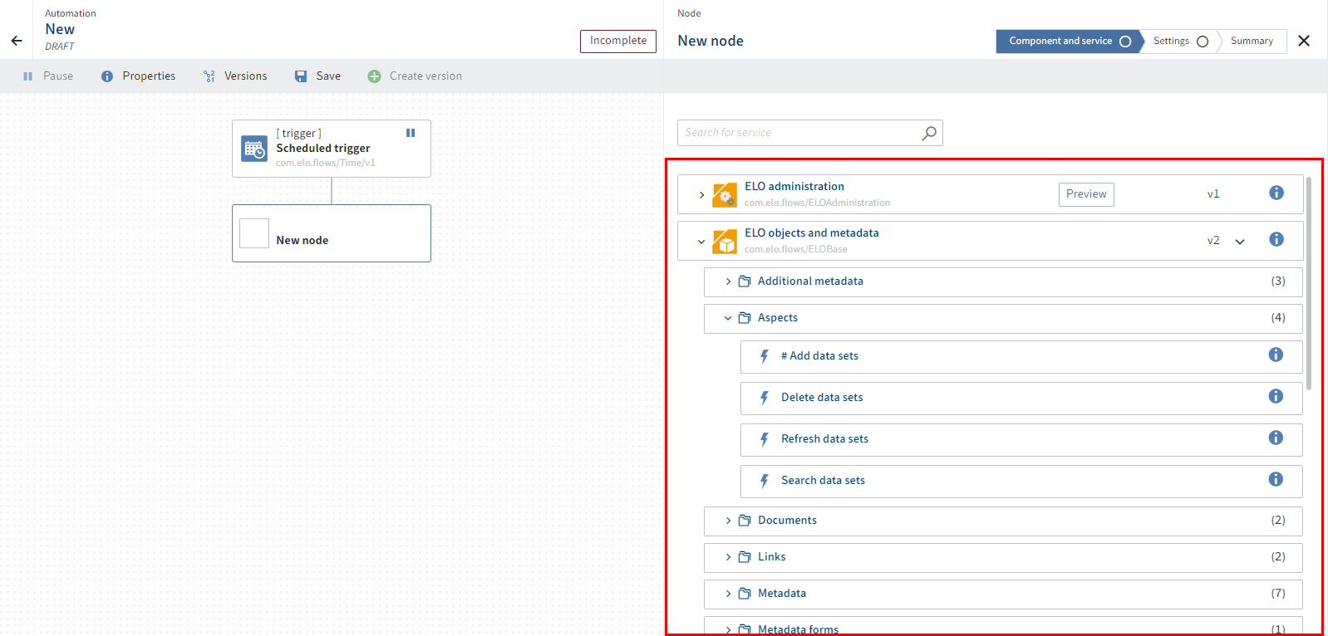Image resolution: width=1328 pixels, height=636 pixels.
Task: Click the com.elo.flows/Time/v1 text
Action: (326, 163)
